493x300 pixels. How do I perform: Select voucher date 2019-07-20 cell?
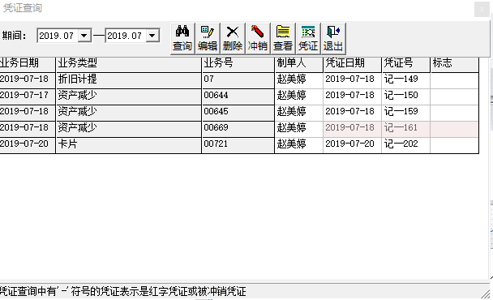(352, 146)
